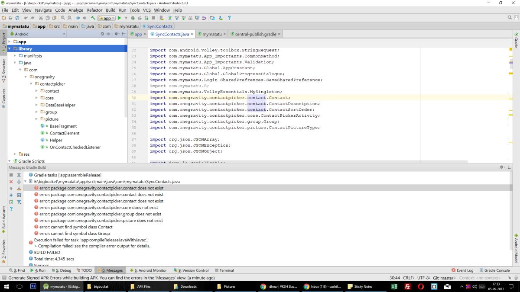Open the Terminal tool window tab
The image size is (520, 292).
(224, 270)
